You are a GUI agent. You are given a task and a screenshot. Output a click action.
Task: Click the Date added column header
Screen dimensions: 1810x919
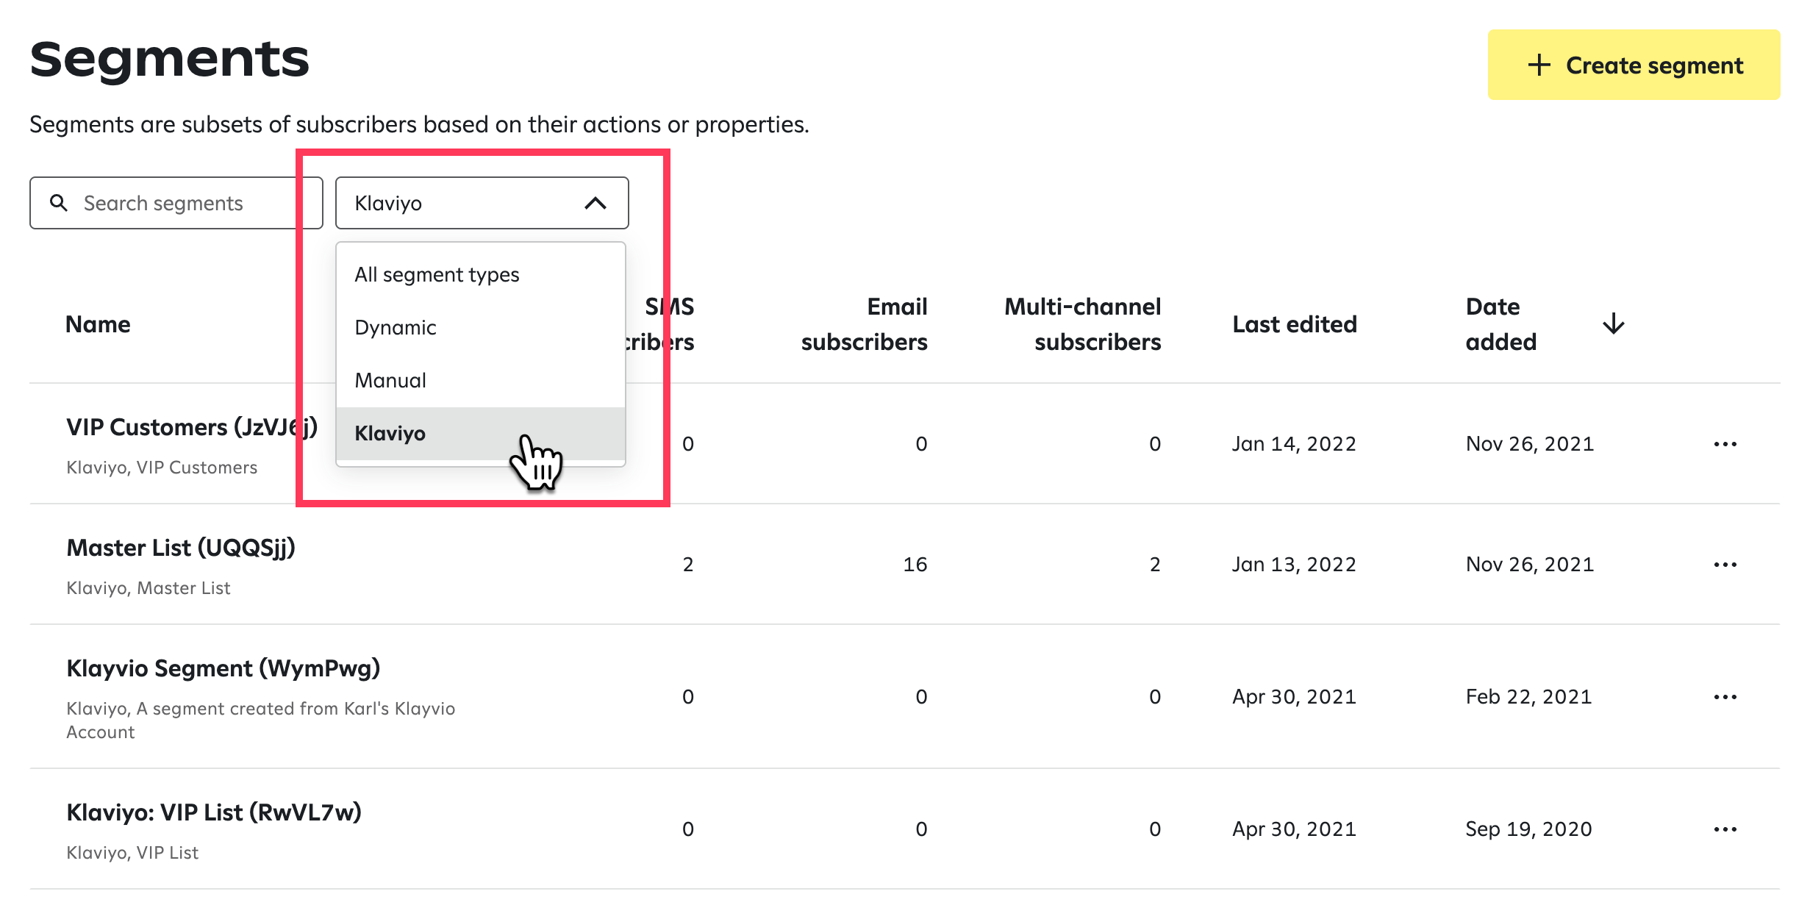pos(1501,324)
